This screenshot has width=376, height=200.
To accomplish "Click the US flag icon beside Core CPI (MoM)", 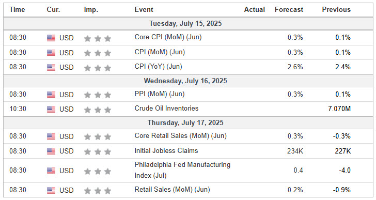I will pyautogui.click(x=51, y=38).
